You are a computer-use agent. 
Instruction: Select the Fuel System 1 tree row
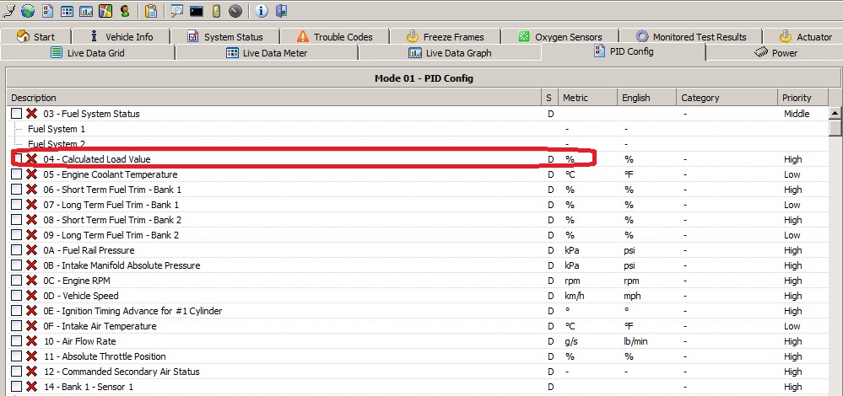point(57,129)
